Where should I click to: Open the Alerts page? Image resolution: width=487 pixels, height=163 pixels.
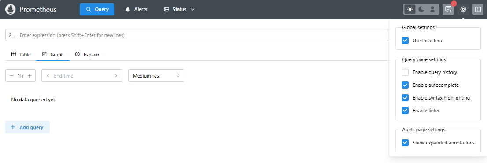[x=137, y=9]
